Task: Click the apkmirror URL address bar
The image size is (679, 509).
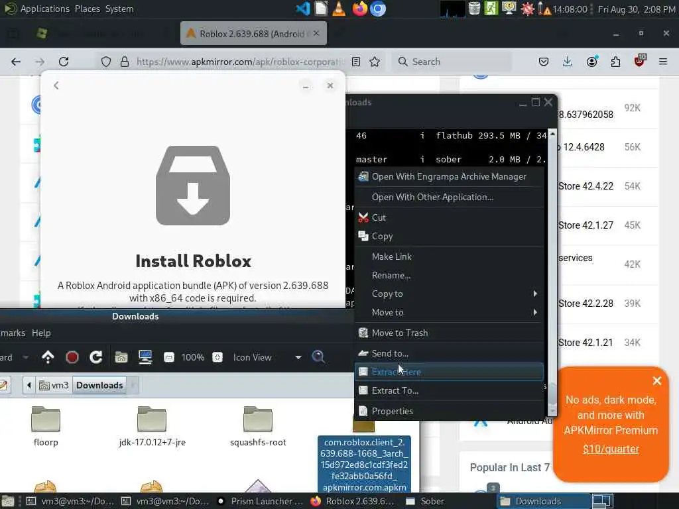Action: tap(240, 62)
